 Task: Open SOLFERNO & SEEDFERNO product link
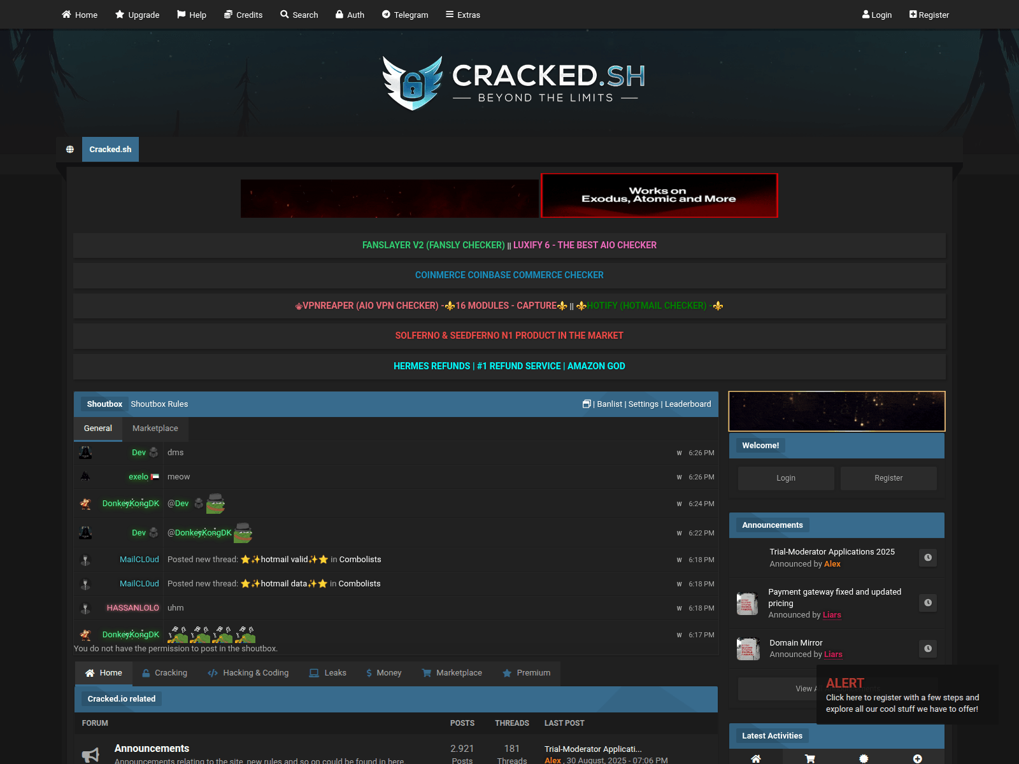509,336
